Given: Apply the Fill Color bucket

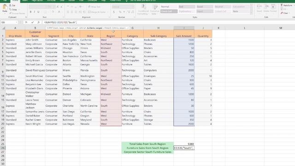Looking at the screenshot, I should (x=53, y=12).
